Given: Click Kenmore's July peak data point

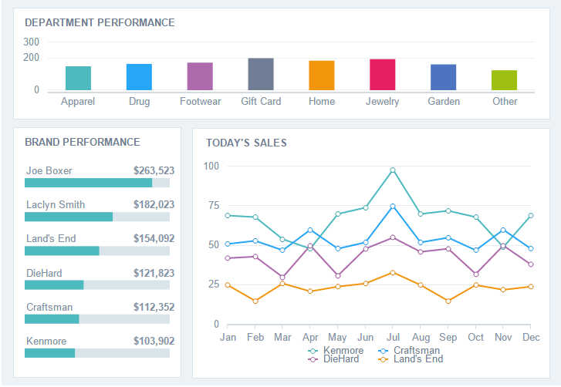Looking at the screenshot, I should click(393, 170).
